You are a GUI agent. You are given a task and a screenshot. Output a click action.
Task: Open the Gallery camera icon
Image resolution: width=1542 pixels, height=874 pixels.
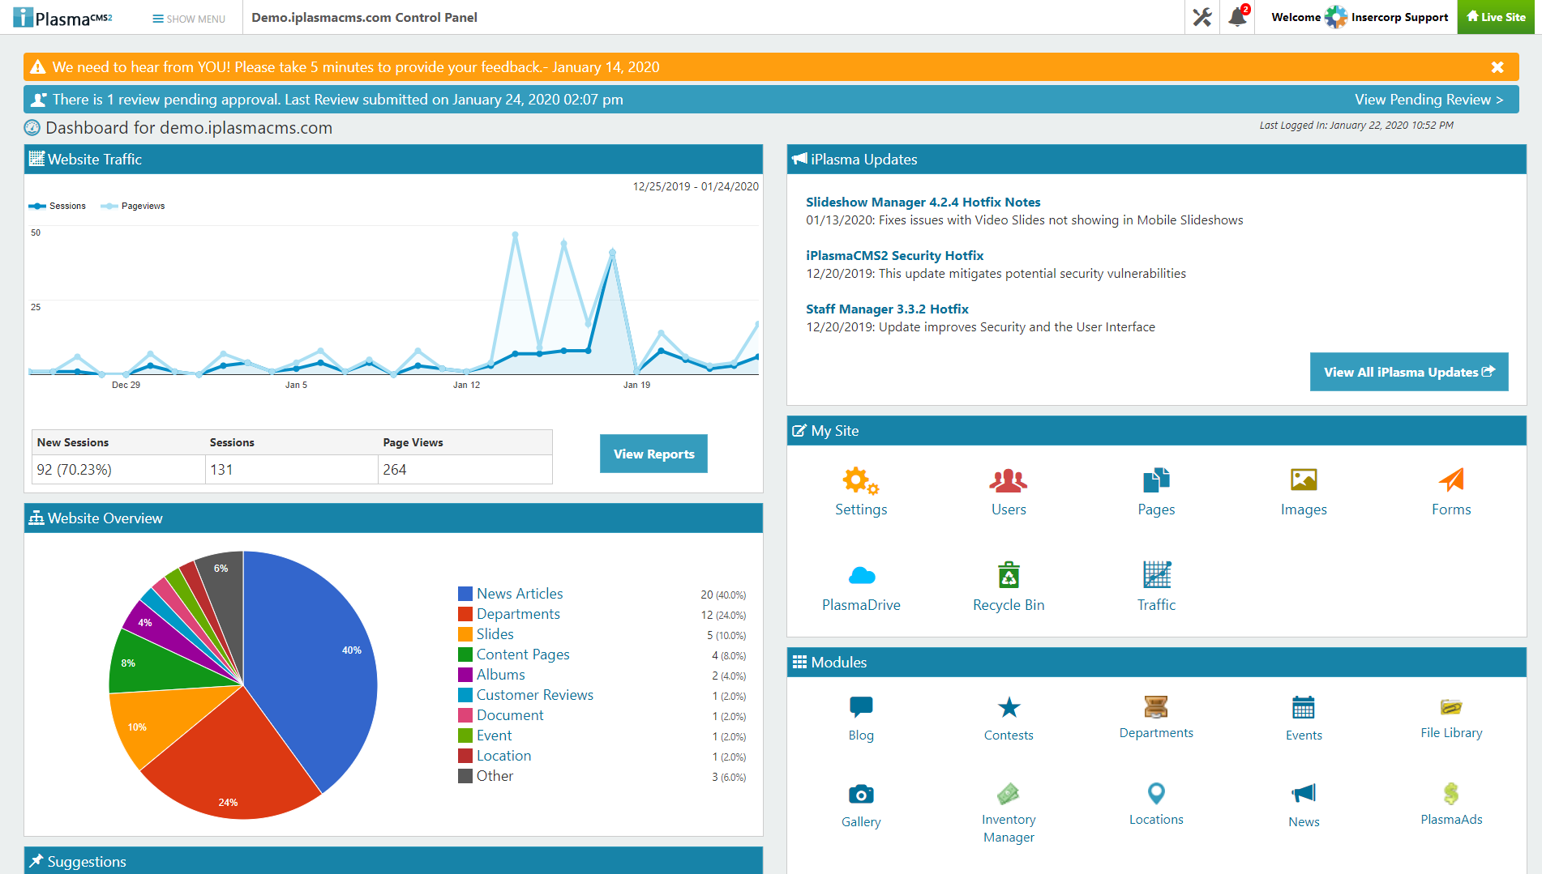coord(861,794)
